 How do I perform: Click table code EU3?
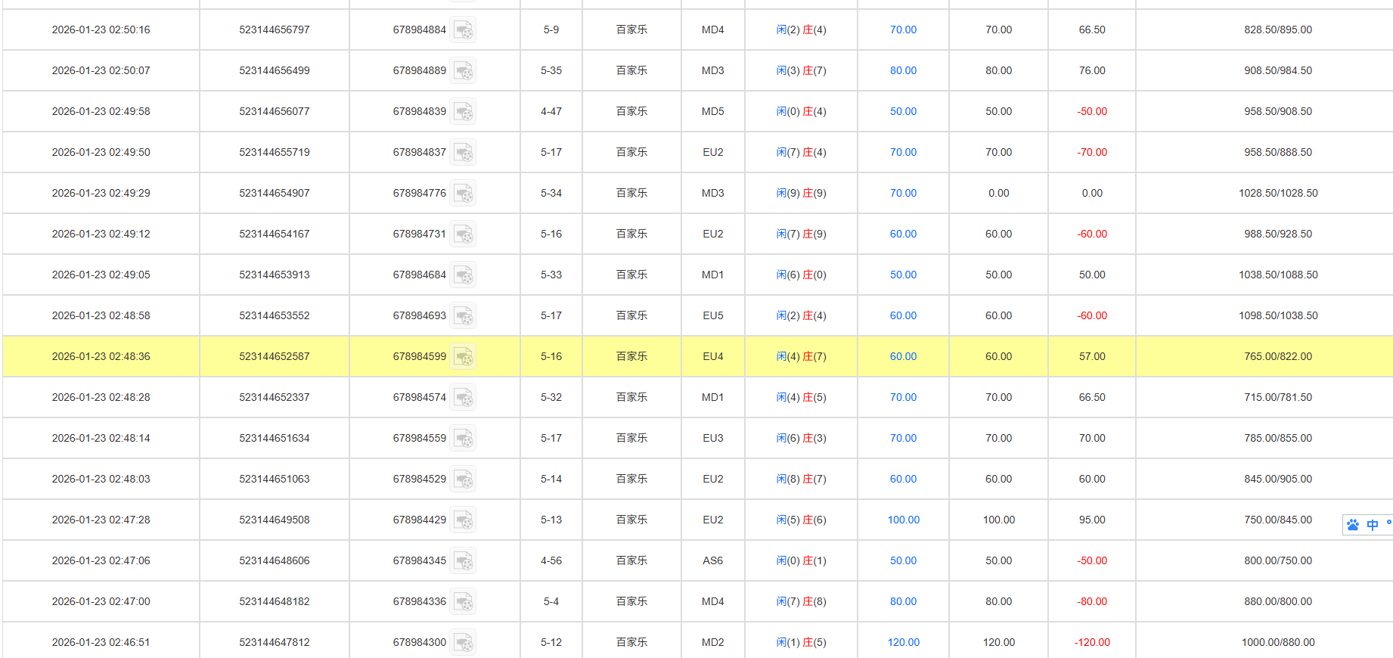click(x=712, y=439)
